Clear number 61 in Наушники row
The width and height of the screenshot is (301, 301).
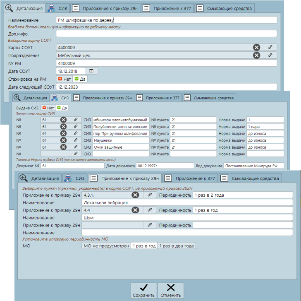click(63, 140)
